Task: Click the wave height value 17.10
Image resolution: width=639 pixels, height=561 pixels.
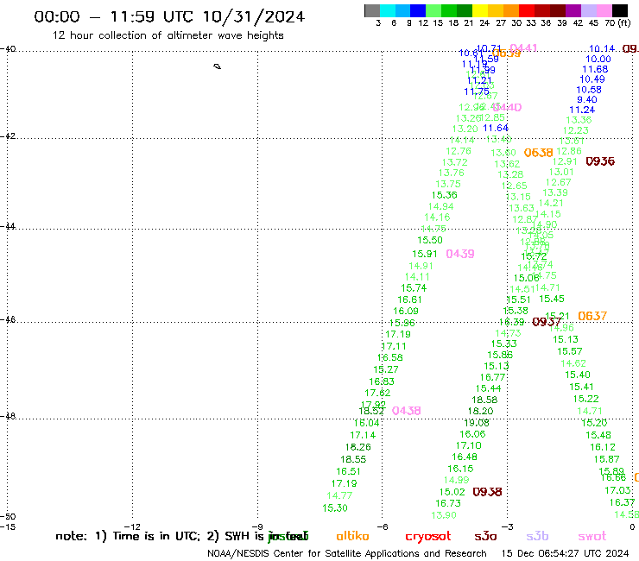Action: point(469,445)
